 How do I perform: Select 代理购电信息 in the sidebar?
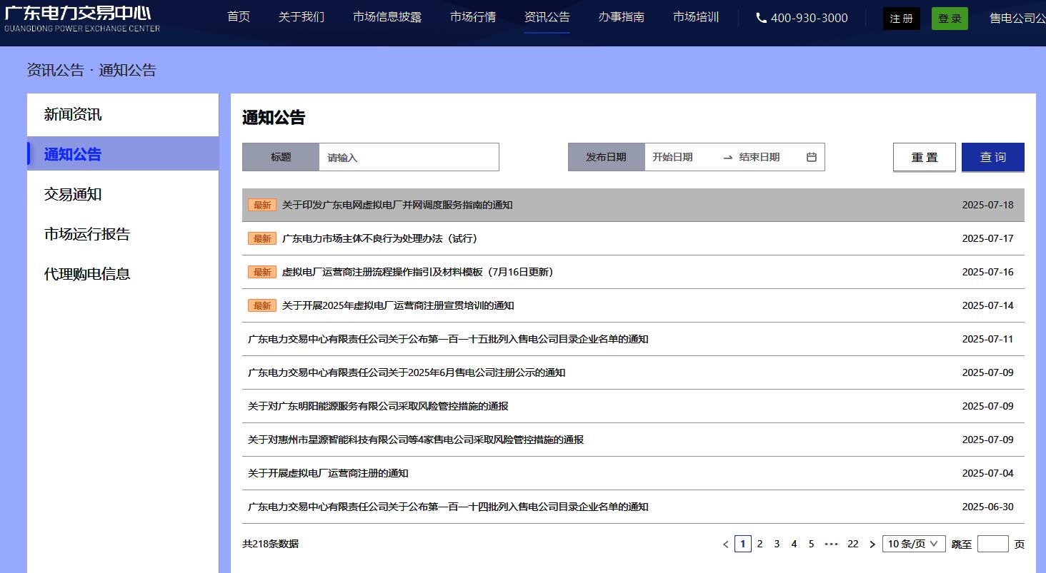(x=123, y=274)
